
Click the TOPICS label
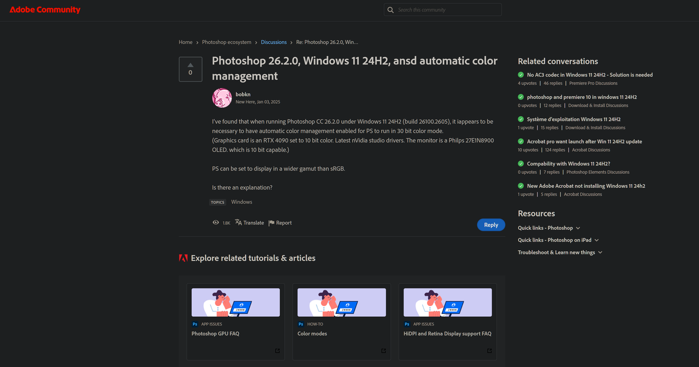(218, 202)
